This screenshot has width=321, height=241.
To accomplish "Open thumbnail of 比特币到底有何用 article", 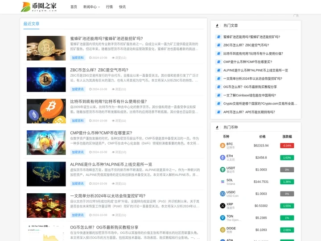I will 46,111.
